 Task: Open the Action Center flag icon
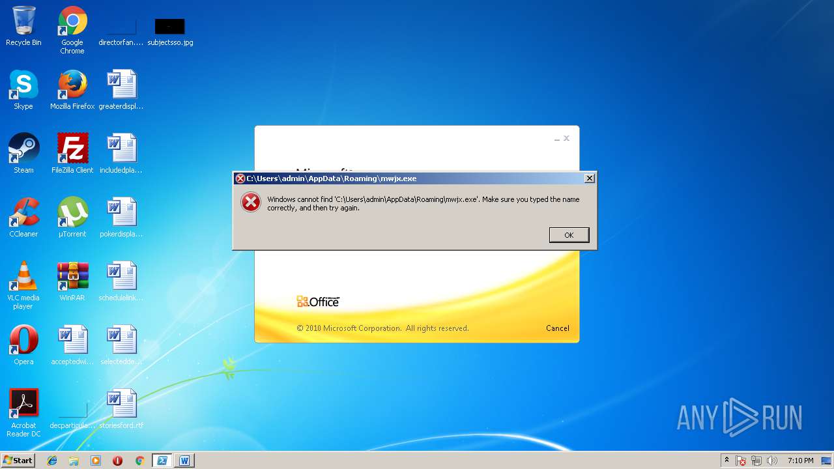pos(741,461)
